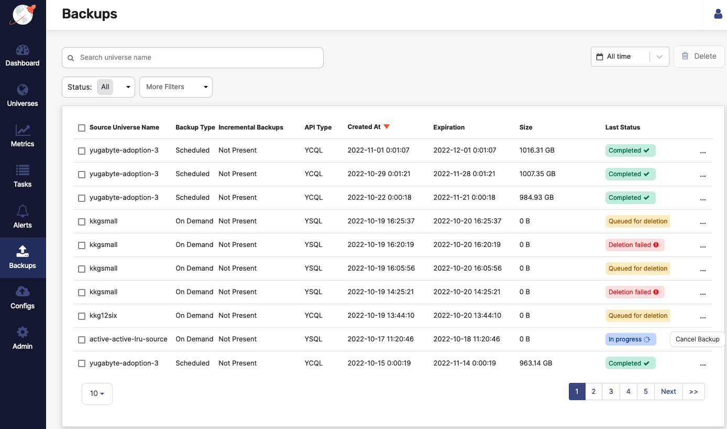Change the rows-per-page dropdown showing 10

[97, 394]
